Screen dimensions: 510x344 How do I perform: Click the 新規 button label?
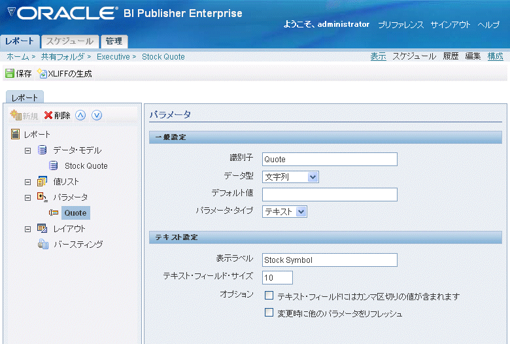30,116
